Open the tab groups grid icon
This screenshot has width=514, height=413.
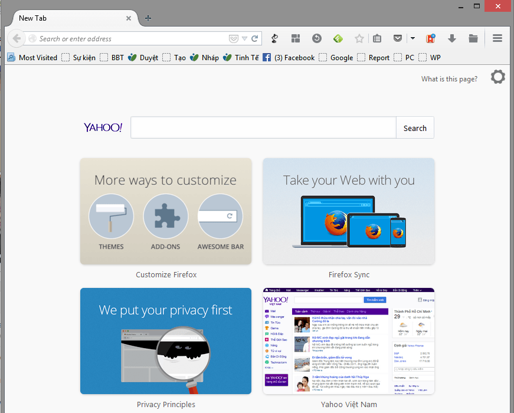(x=296, y=39)
